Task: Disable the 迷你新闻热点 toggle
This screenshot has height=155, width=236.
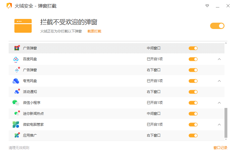Action: pyautogui.click(x=193, y=114)
